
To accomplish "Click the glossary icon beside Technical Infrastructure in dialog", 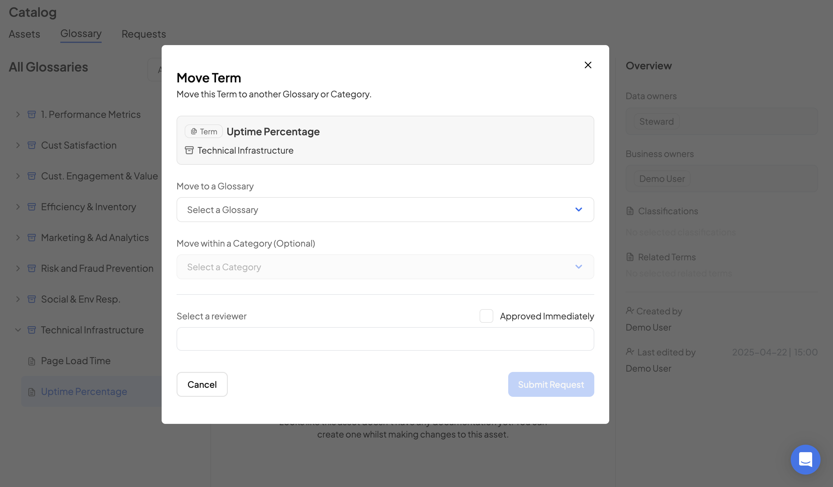I will [189, 151].
